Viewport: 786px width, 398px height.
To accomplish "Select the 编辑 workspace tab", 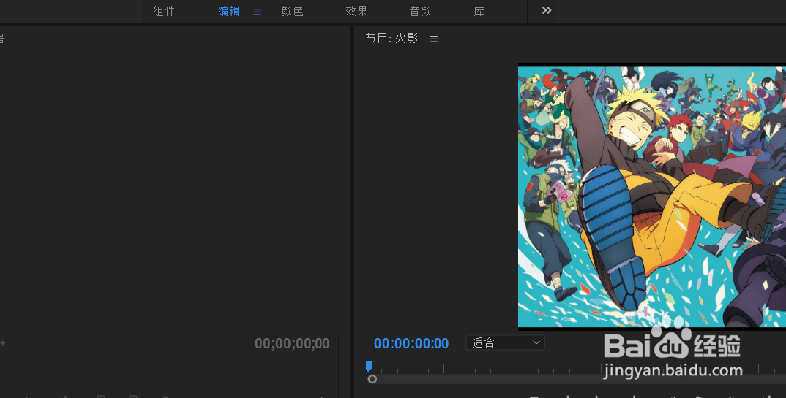I will pyautogui.click(x=228, y=11).
